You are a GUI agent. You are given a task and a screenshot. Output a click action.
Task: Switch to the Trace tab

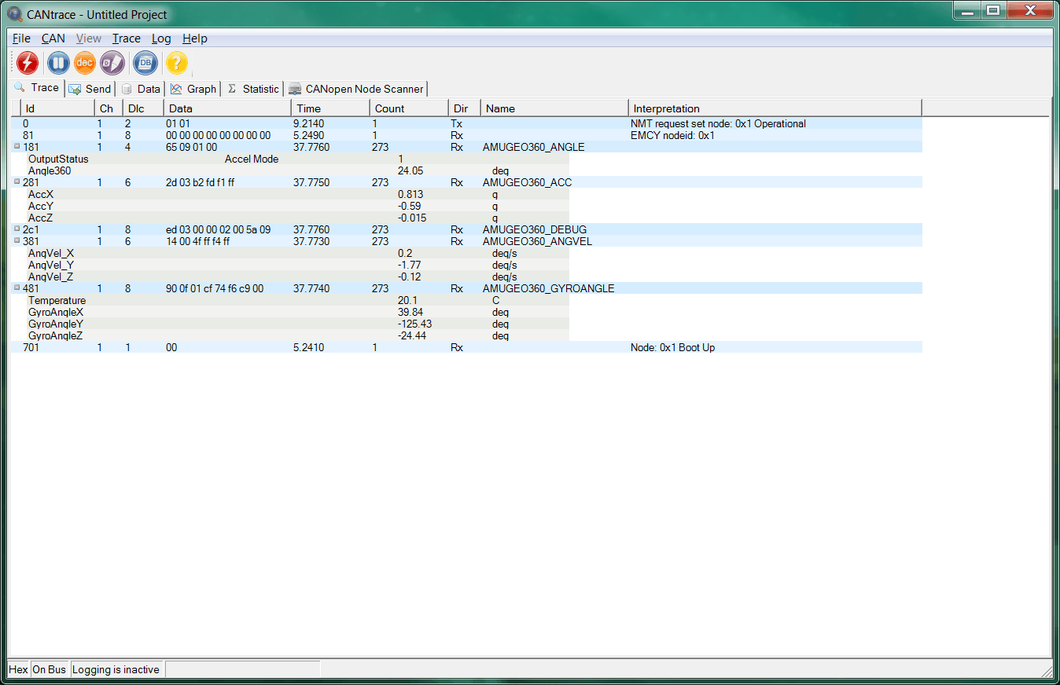point(37,88)
